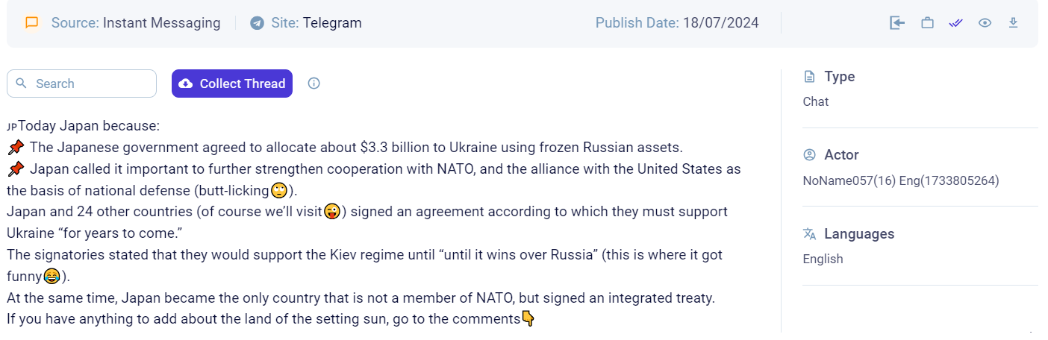Click the Actor person icon

809,155
